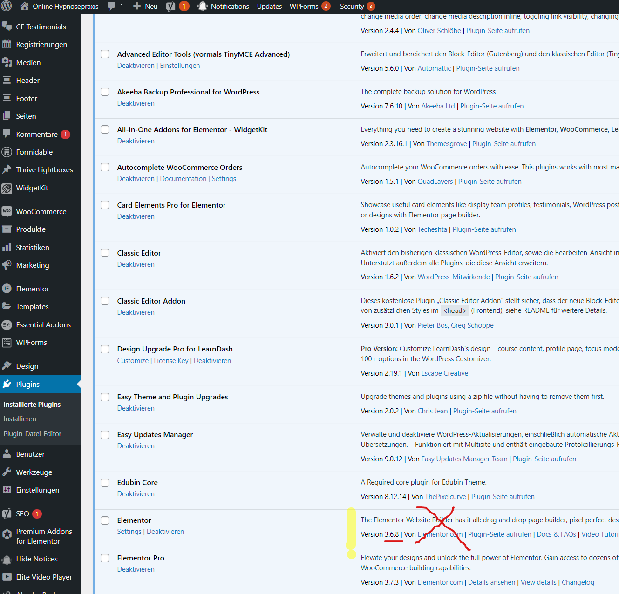Click the WooCommerce logo icon
This screenshot has height=594, width=619.
coord(7,211)
